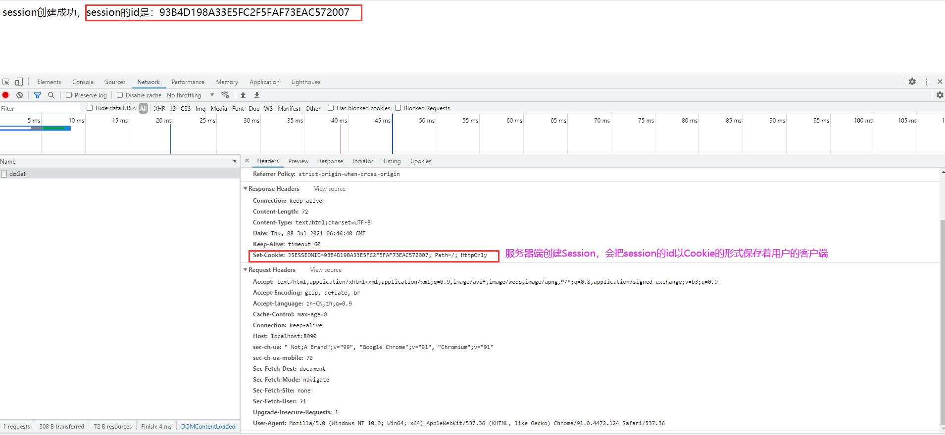The width and height of the screenshot is (945, 435).
Task: Filter requests by JS type
Action: [x=173, y=108]
